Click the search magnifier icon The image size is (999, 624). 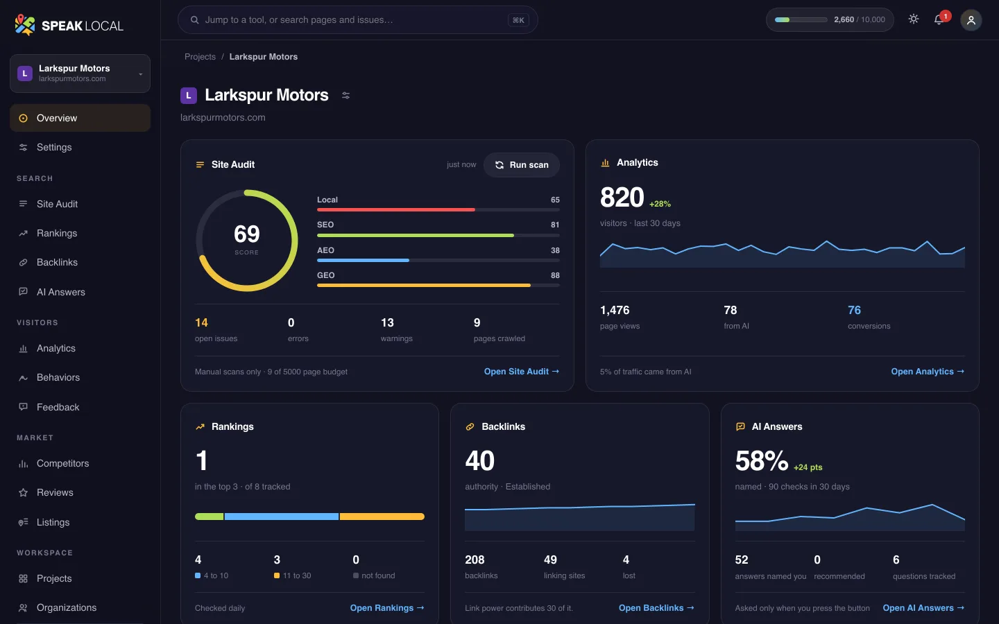(x=195, y=20)
